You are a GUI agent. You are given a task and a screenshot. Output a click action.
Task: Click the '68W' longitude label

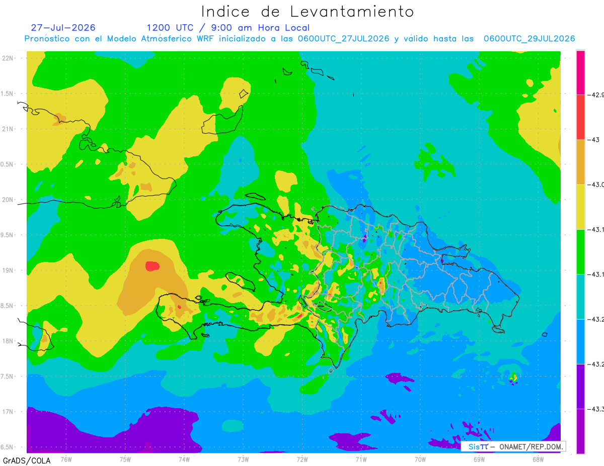pyautogui.click(x=538, y=459)
